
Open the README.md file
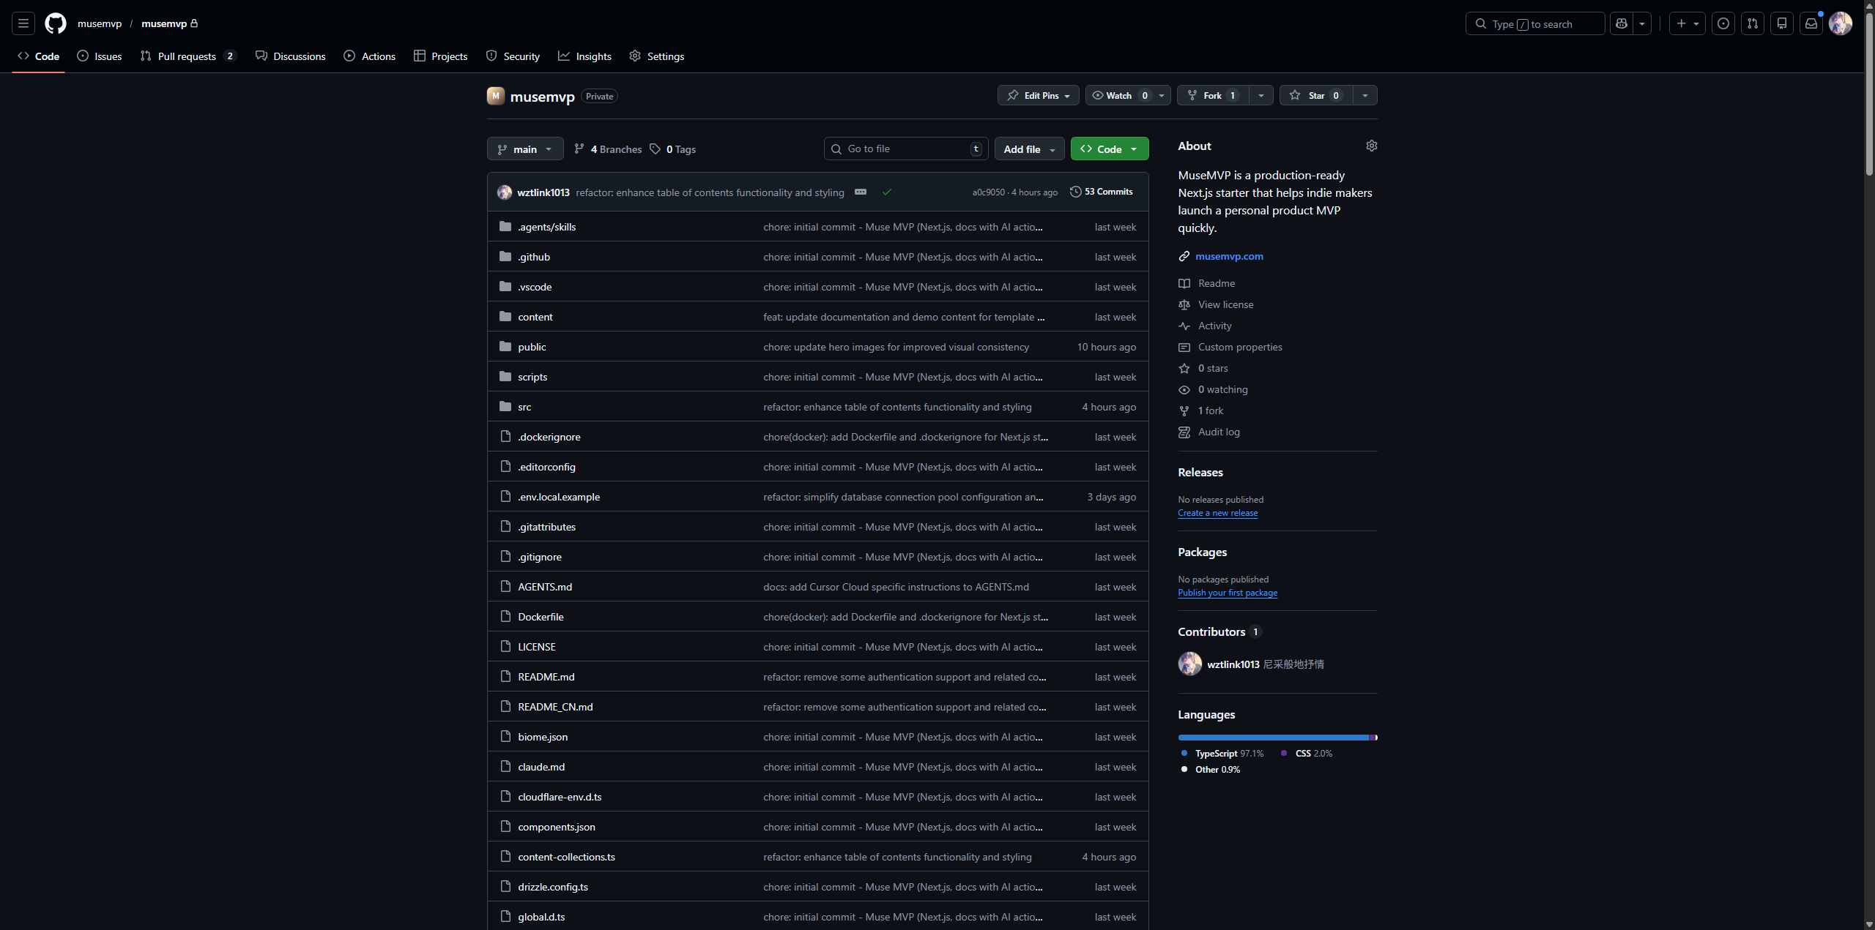(546, 677)
